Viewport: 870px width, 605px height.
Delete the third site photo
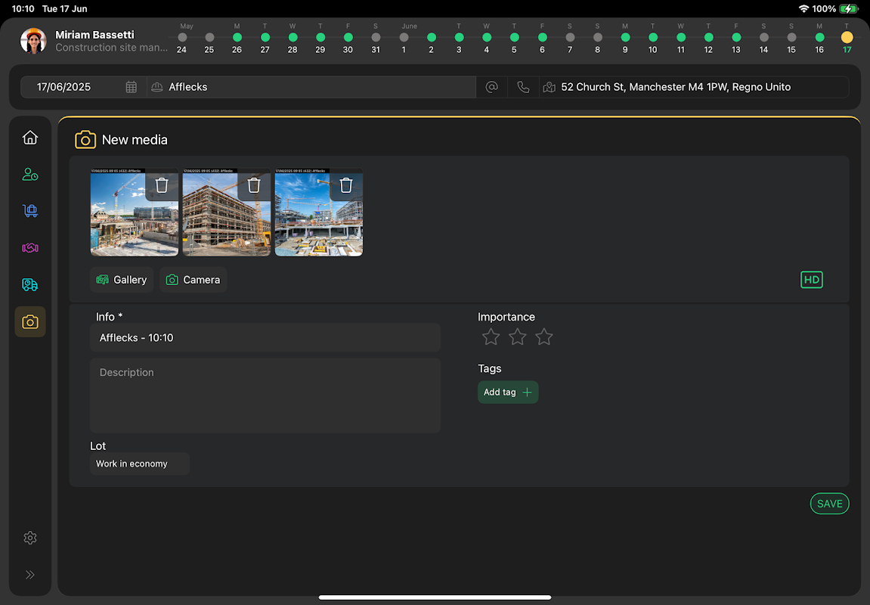pyautogui.click(x=346, y=185)
